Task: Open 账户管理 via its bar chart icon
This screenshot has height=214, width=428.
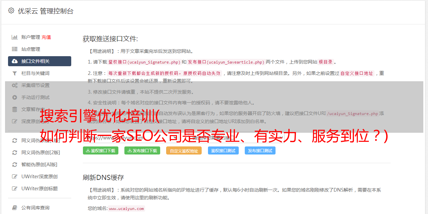Action: 15,37
